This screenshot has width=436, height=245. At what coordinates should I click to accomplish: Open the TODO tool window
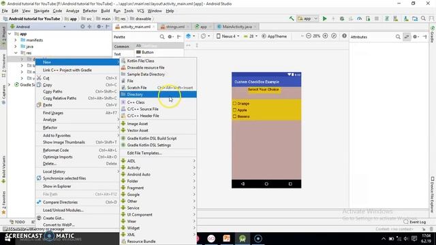pyautogui.click(x=17, y=222)
